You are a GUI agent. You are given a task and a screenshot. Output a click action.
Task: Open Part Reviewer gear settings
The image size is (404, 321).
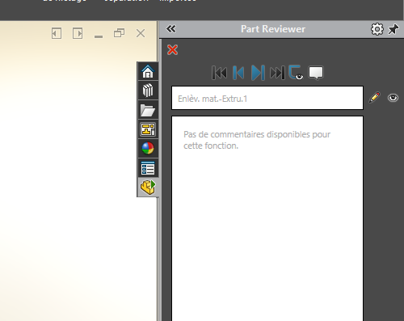pyautogui.click(x=377, y=29)
